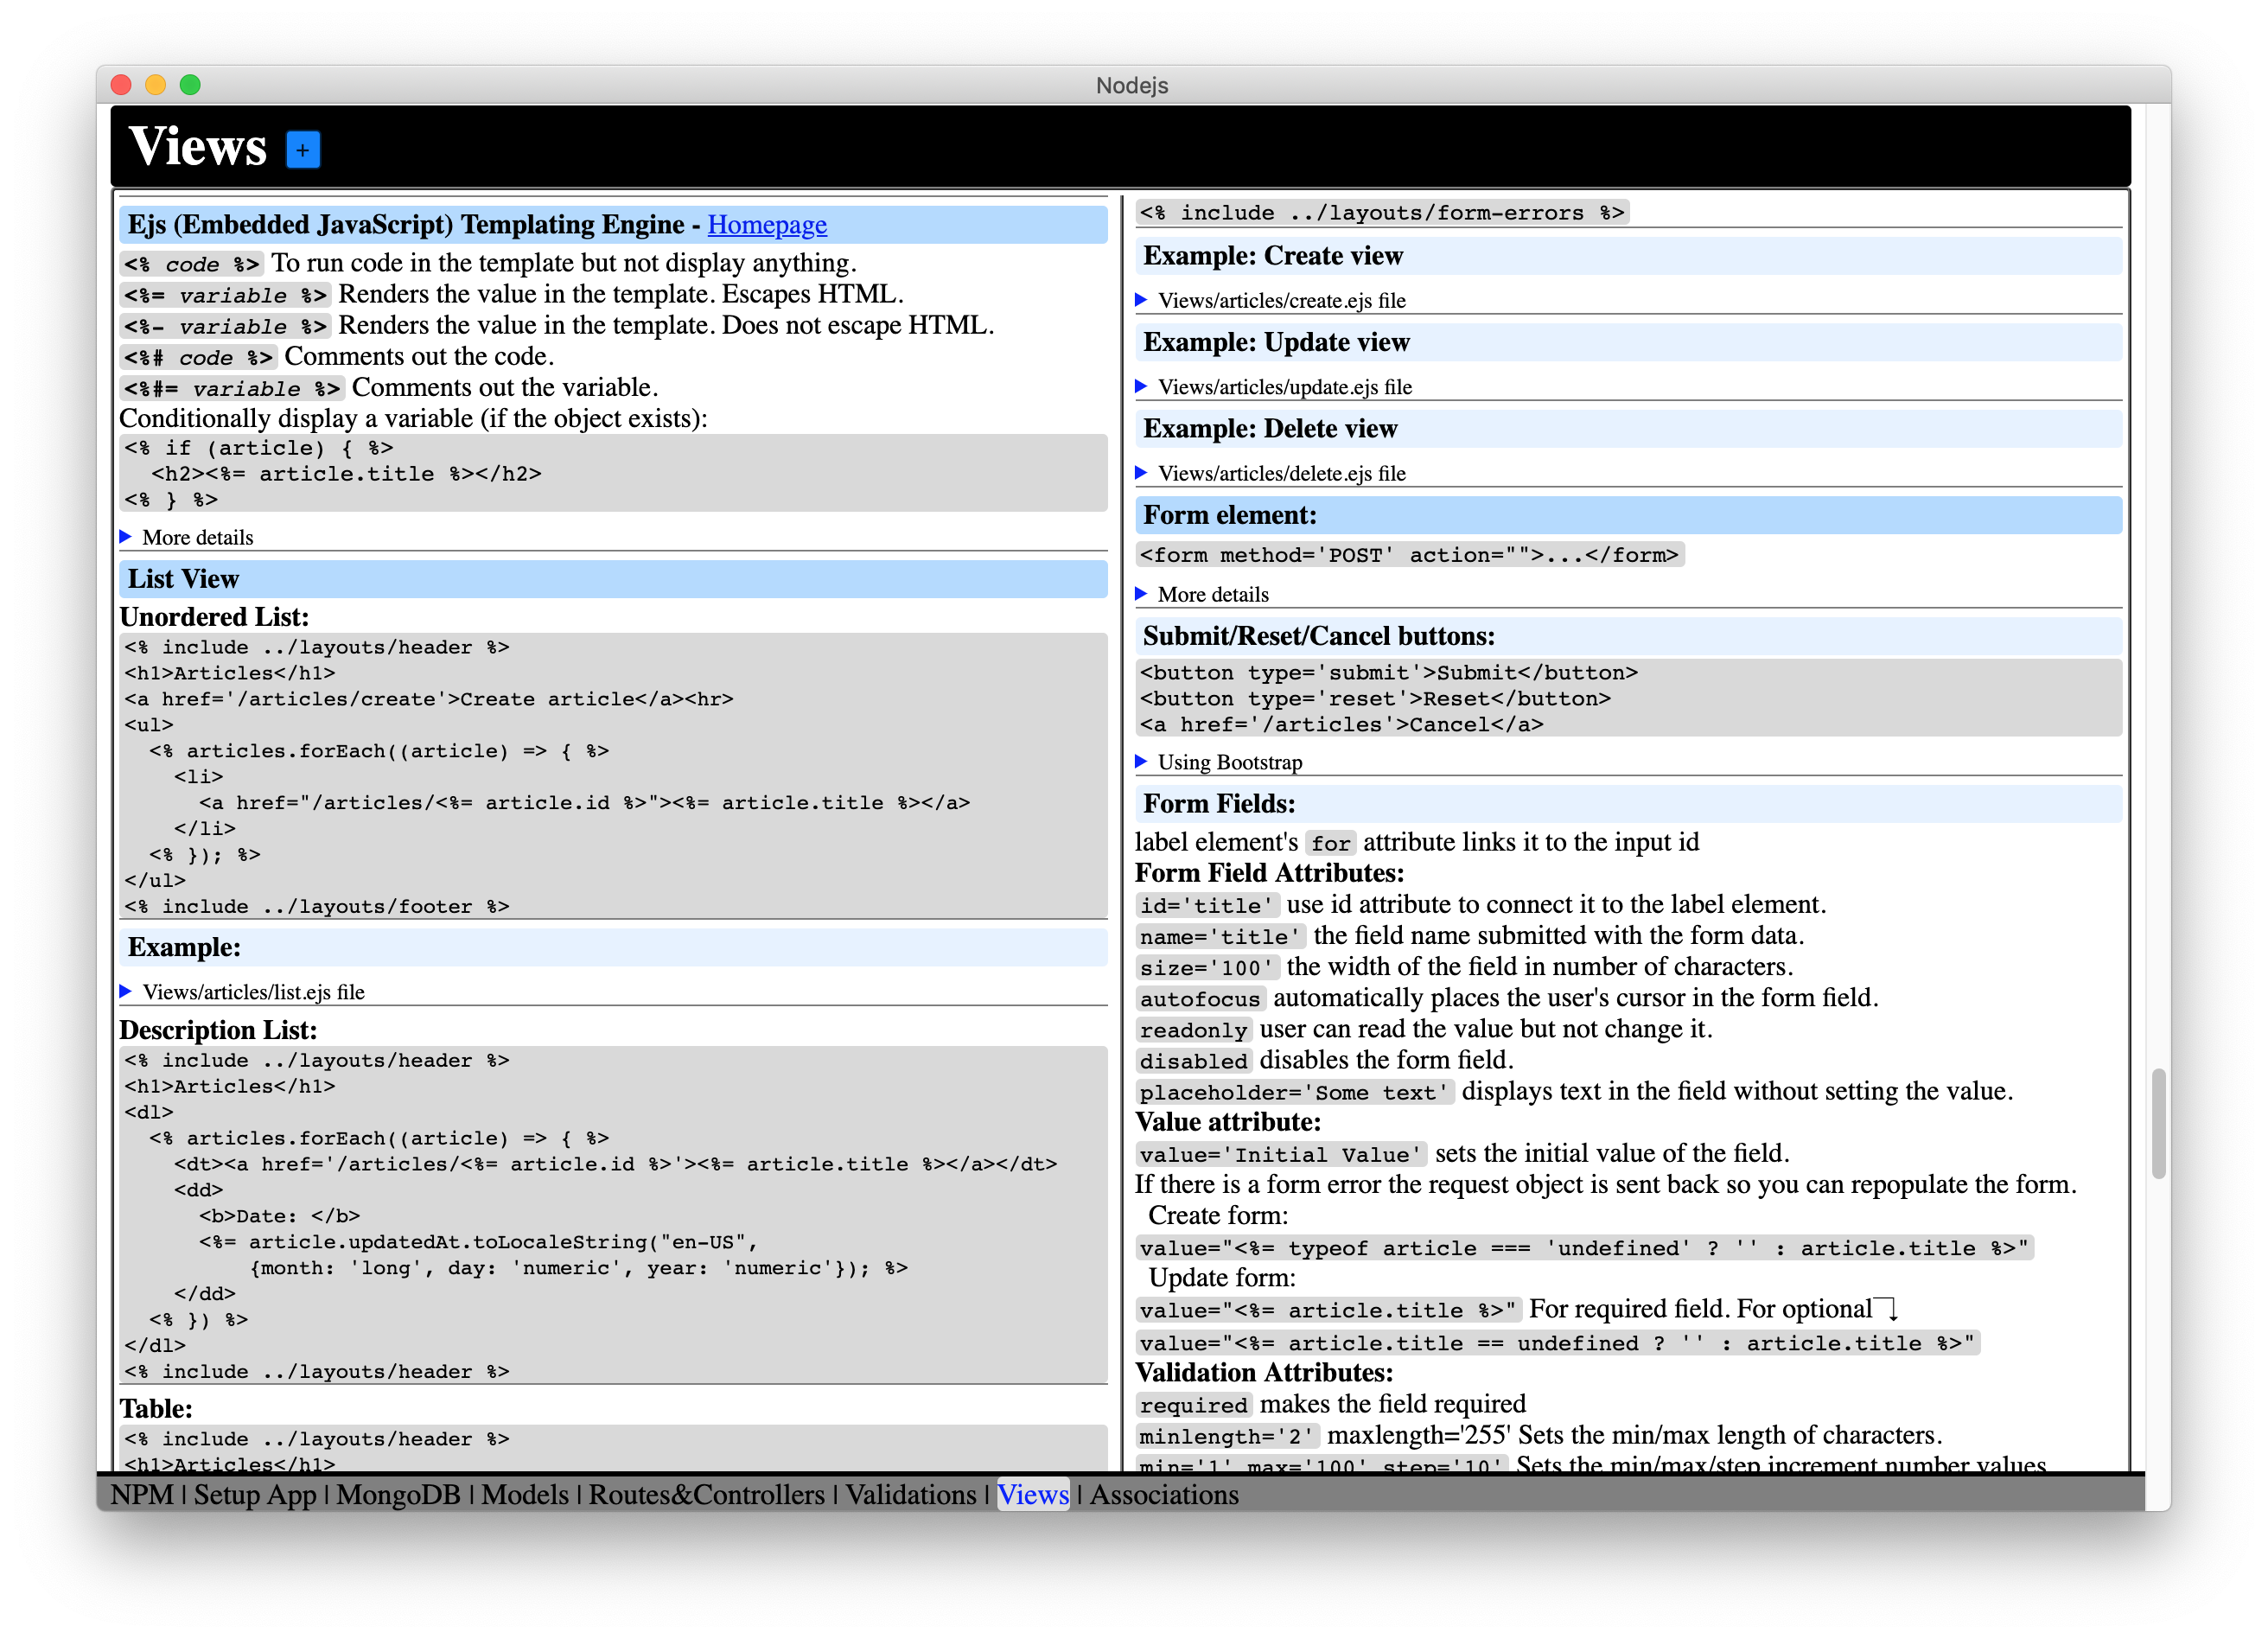Viewport: 2268px width, 1639px height.
Task: Switch to the Setup App tab
Action: tap(254, 1494)
